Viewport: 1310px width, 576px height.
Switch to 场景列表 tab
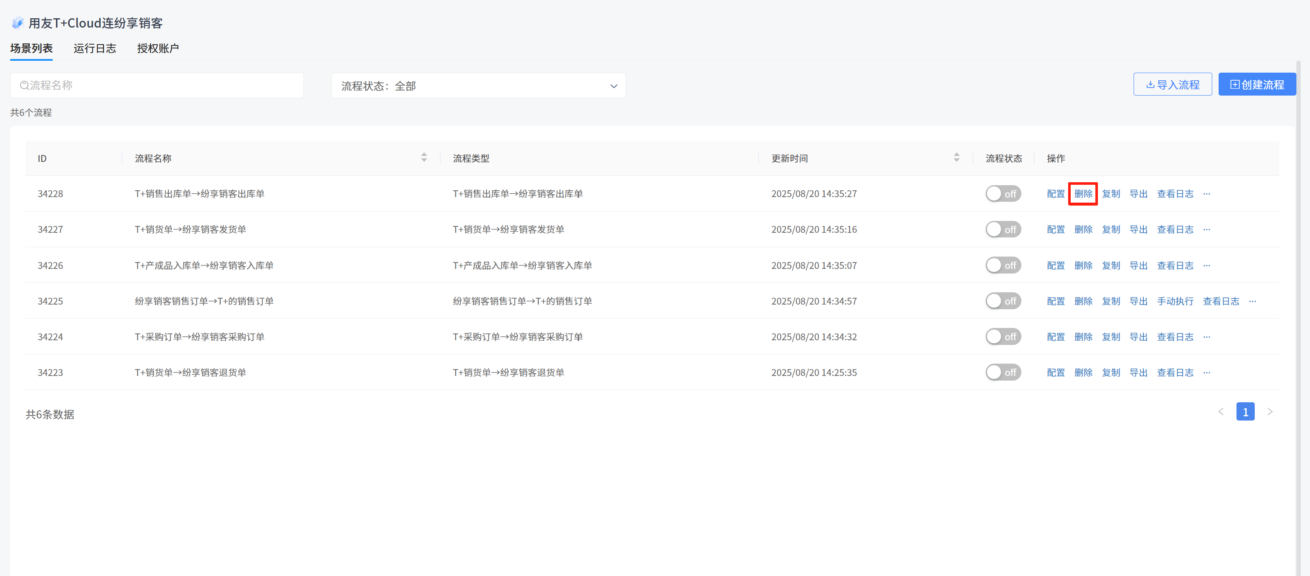point(31,48)
